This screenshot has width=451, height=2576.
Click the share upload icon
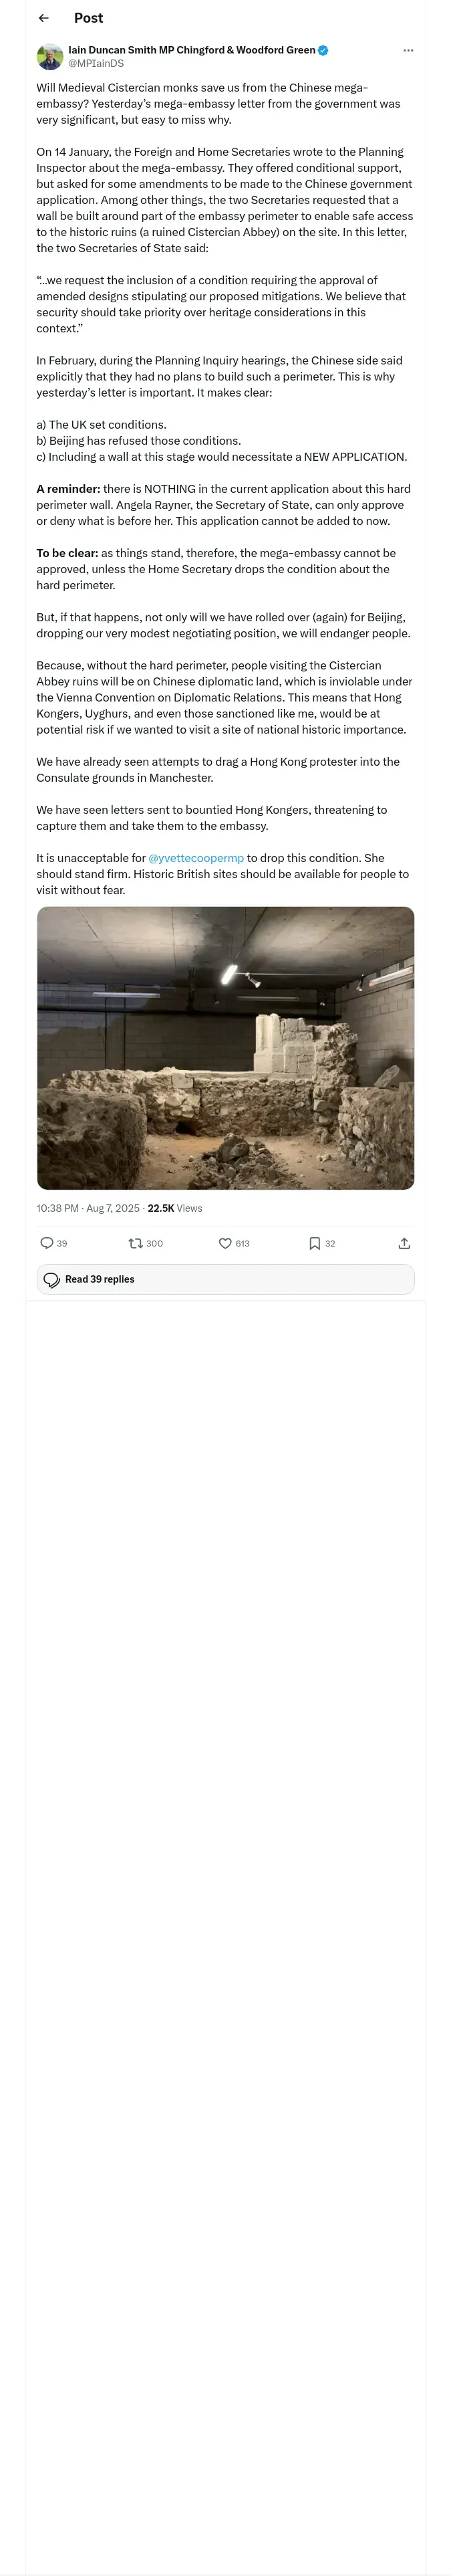click(x=404, y=1243)
